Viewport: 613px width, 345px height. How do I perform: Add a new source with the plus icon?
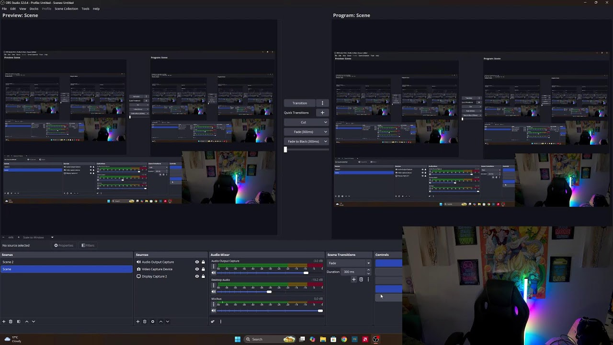138,322
